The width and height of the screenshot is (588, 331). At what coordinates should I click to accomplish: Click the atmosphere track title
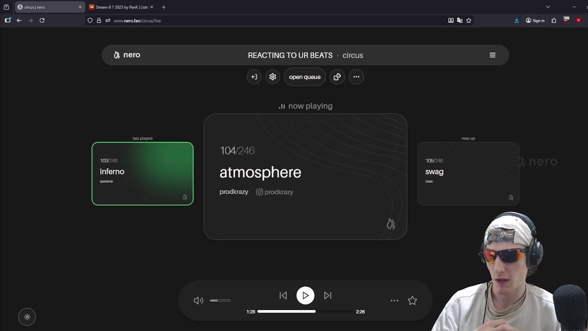pyautogui.click(x=260, y=172)
